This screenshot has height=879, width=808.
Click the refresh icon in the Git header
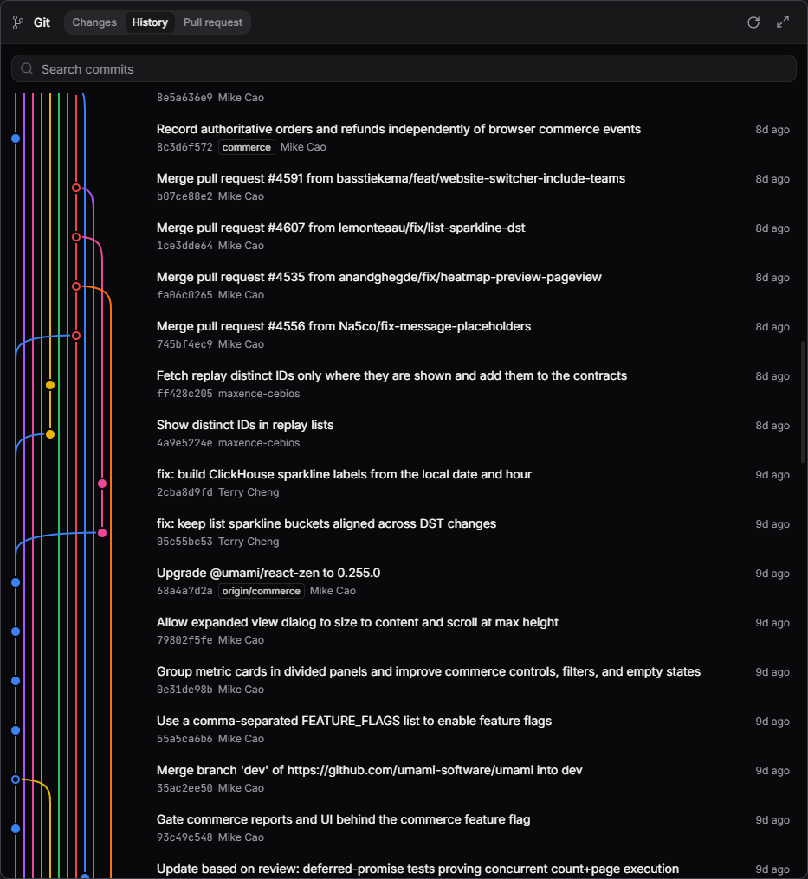pos(753,22)
